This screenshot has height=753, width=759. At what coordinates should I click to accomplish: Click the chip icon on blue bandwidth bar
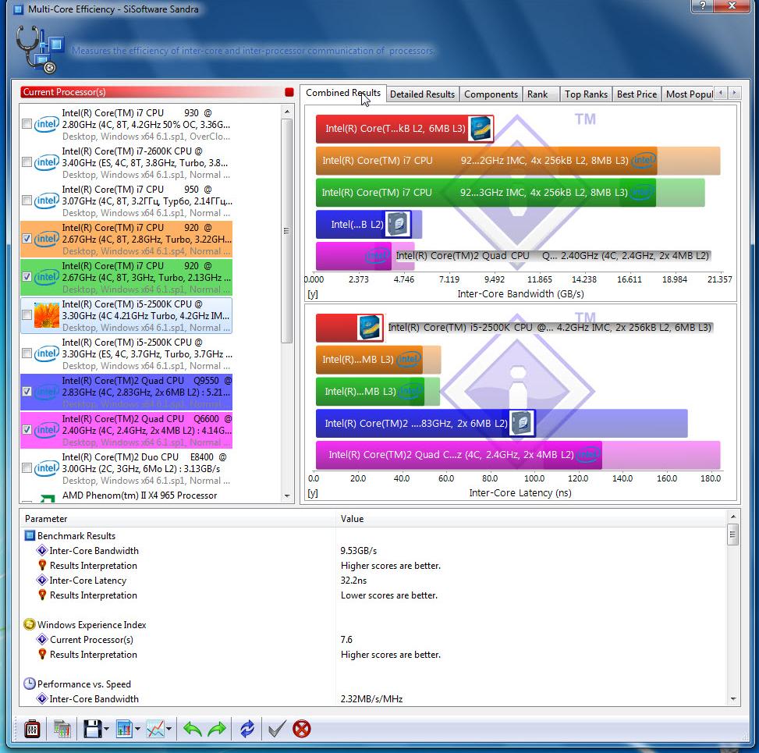398,224
